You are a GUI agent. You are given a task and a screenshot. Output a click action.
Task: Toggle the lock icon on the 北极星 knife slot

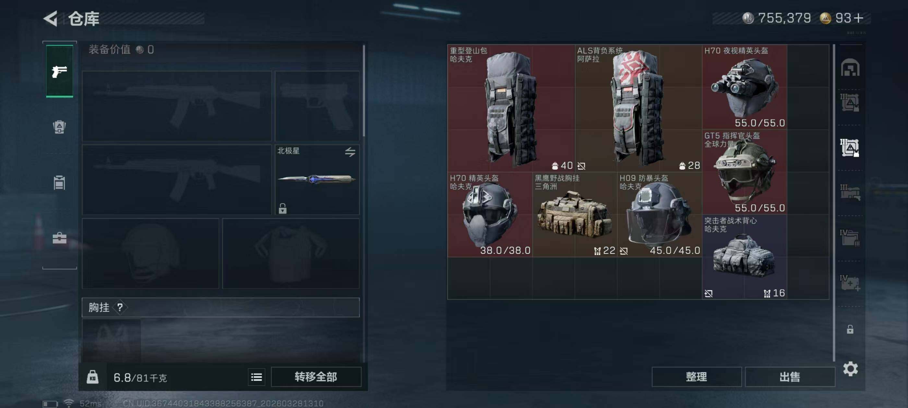click(282, 209)
